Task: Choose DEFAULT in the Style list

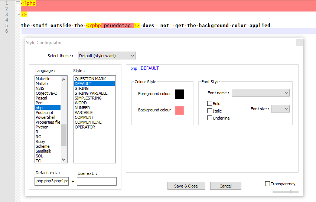Action: (95, 84)
